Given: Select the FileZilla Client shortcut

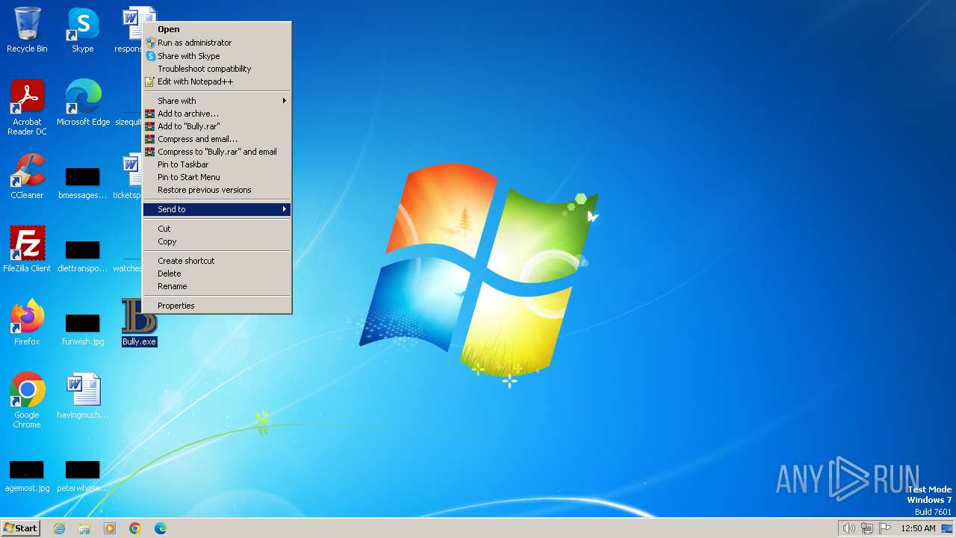Looking at the screenshot, I should click(x=27, y=250).
